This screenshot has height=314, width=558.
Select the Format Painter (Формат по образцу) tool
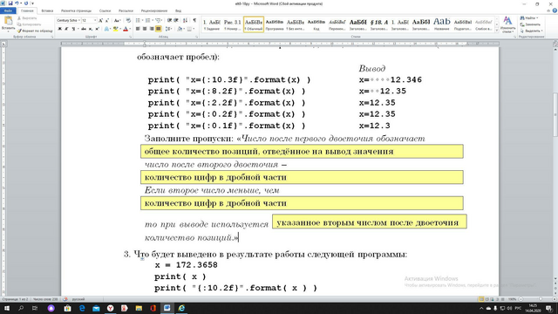[x=35, y=31]
